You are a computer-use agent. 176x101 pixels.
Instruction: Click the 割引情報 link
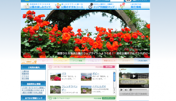pyautogui.click(x=25, y=78)
